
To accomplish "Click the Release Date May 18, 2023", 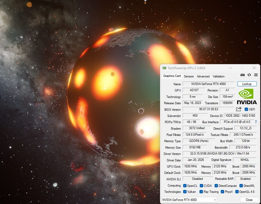I will point(193,103).
